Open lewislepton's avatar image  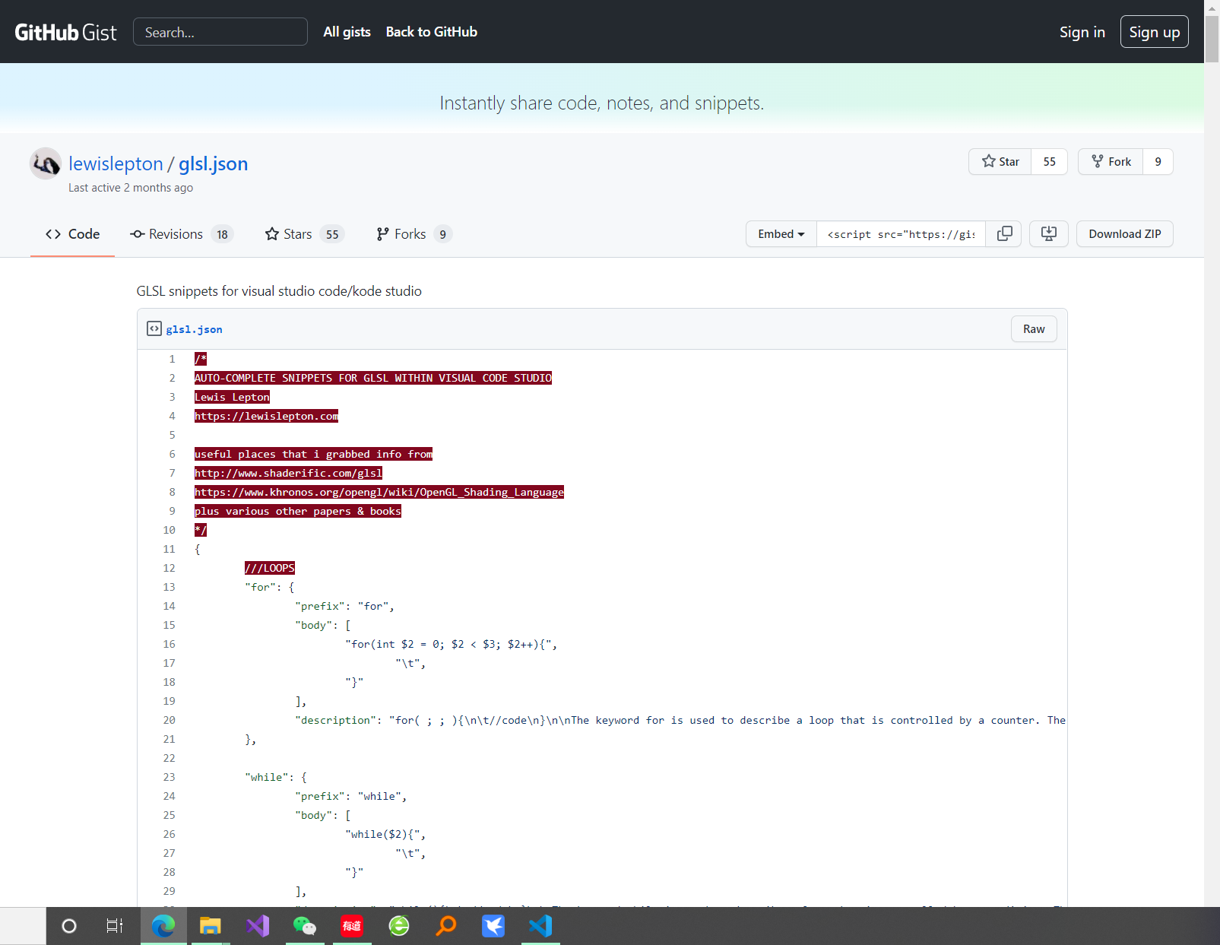(46, 163)
